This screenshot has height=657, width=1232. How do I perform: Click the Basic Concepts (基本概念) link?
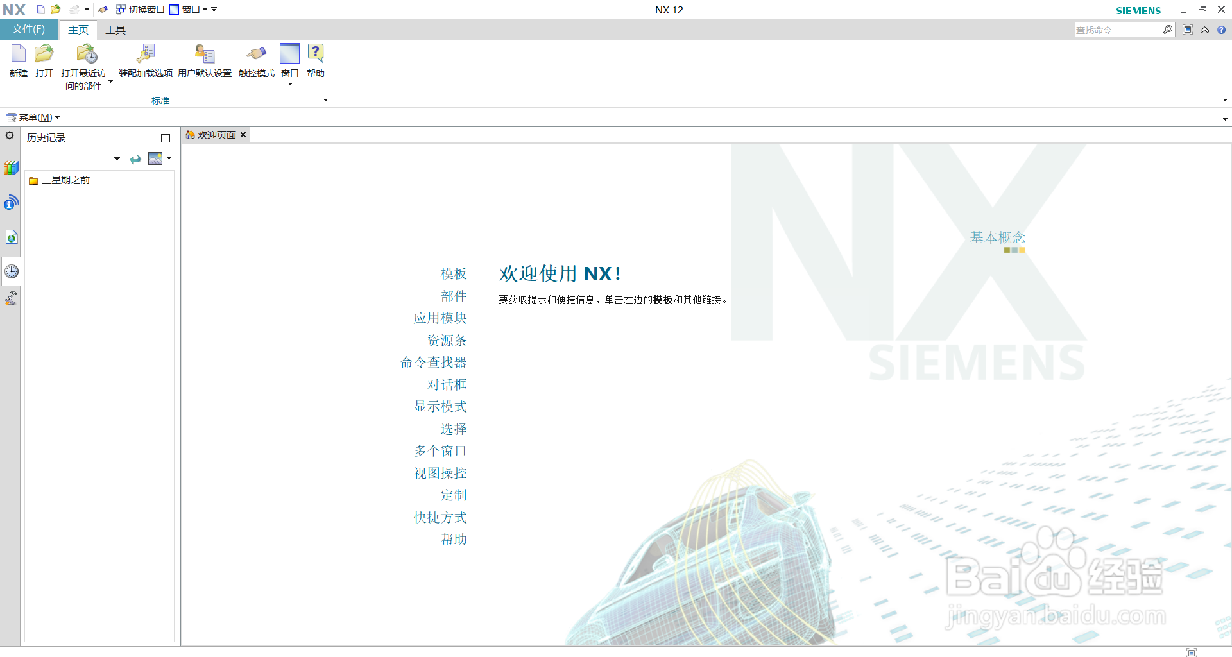[998, 237]
